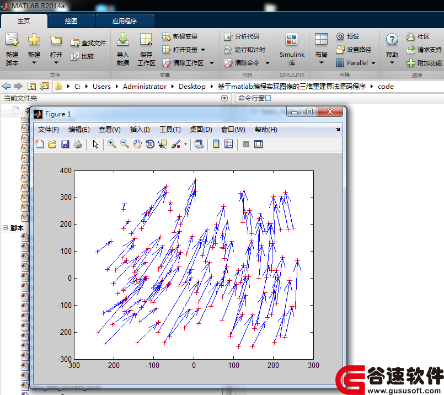The image size is (444, 395).
Task: Click the back navigation arrow in address bar
Action: [6, 86]
